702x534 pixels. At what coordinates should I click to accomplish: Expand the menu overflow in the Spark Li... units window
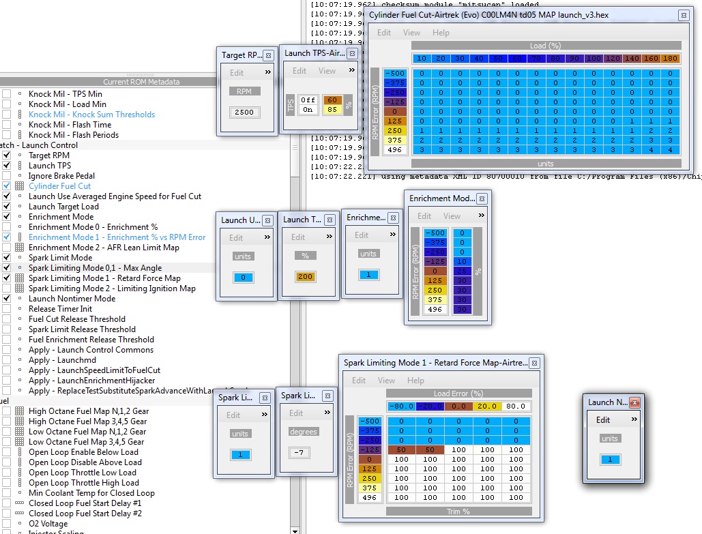click(265, 415)
